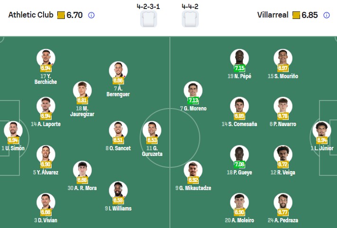Select the 4-2-3-1 formation shirt icon

(148, 19)
